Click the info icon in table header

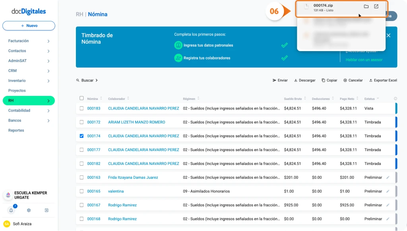[x=395, y=99]
